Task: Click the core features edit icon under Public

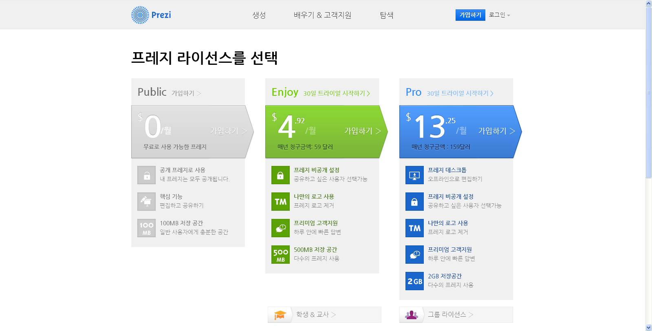Action: point(146,202)
